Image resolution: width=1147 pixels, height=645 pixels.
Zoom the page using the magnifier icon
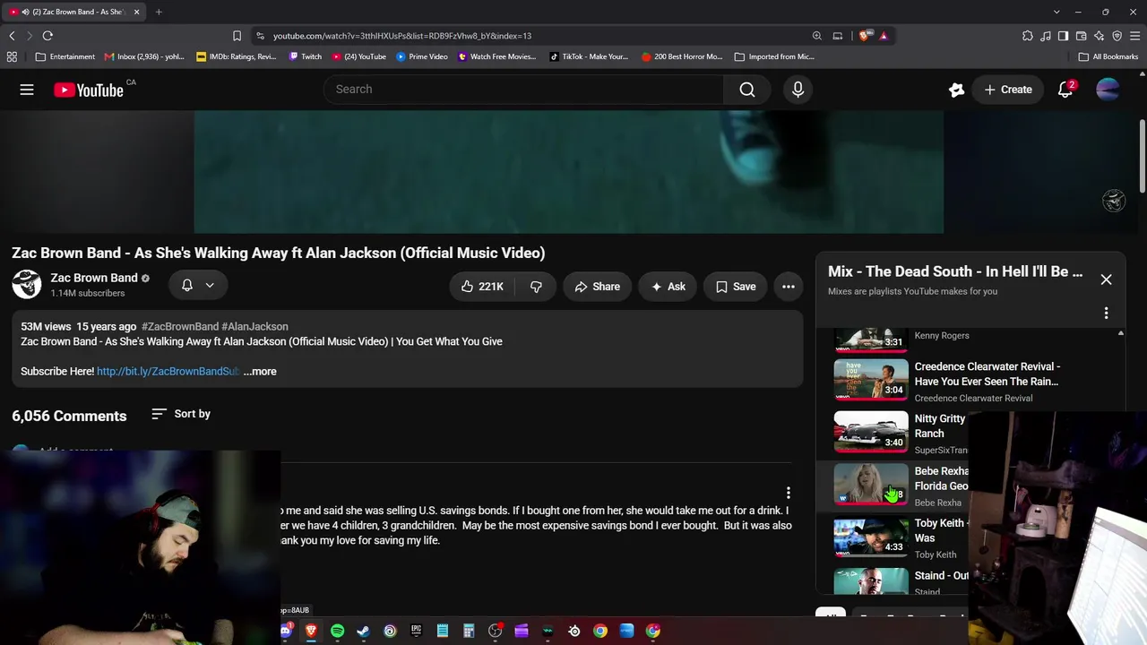(x=817, y=36)
